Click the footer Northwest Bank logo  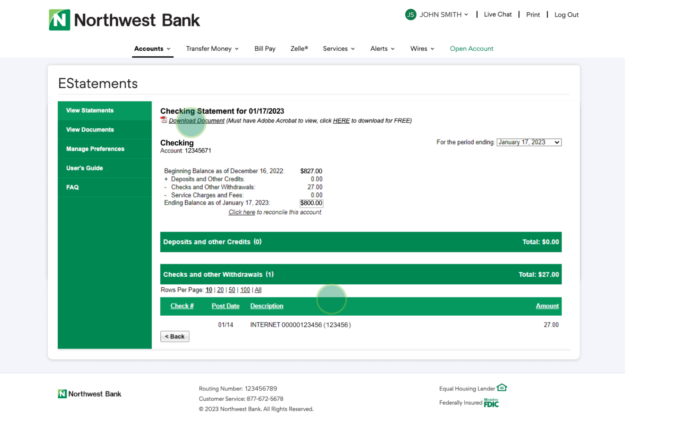90,394
